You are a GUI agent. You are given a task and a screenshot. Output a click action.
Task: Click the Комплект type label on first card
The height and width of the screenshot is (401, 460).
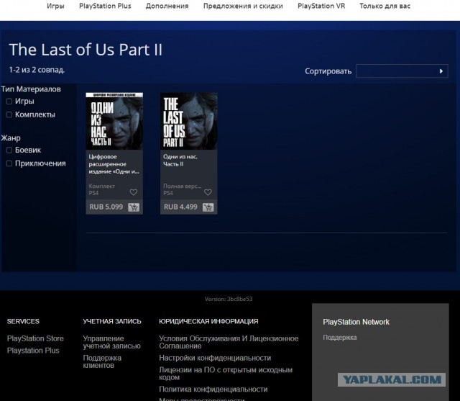pos(102,186)
